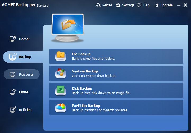
Task: Choose the System Backup title text
Action: click(x=85, y=71)
